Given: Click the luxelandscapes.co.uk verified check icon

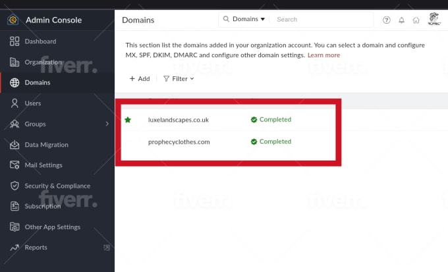Looking at the screenshot, I should [x=254, y=120].
